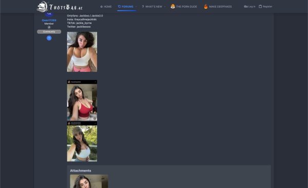This screenshot has height=188, width=308.
Task: Click the poster's avatar above the username
Action: pos(49,14)
